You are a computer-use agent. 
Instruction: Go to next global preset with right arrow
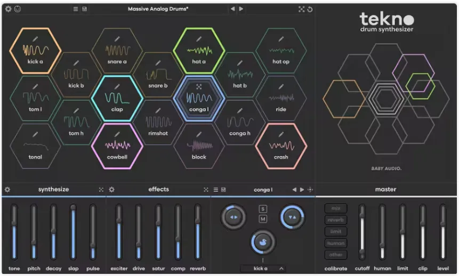(241, 9)
